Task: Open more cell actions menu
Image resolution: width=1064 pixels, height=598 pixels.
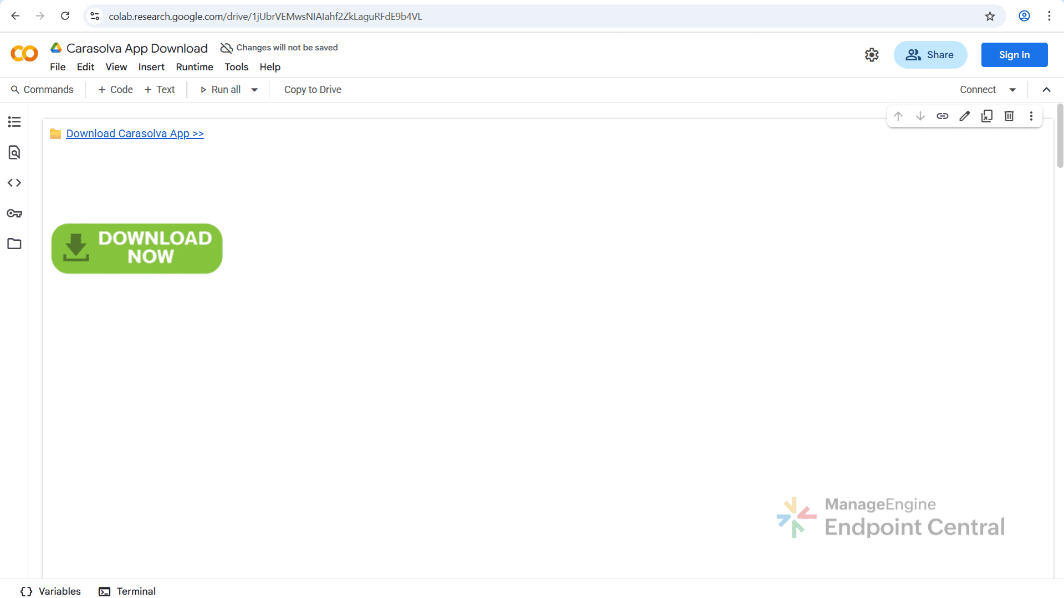Action: click(1031, 116)
